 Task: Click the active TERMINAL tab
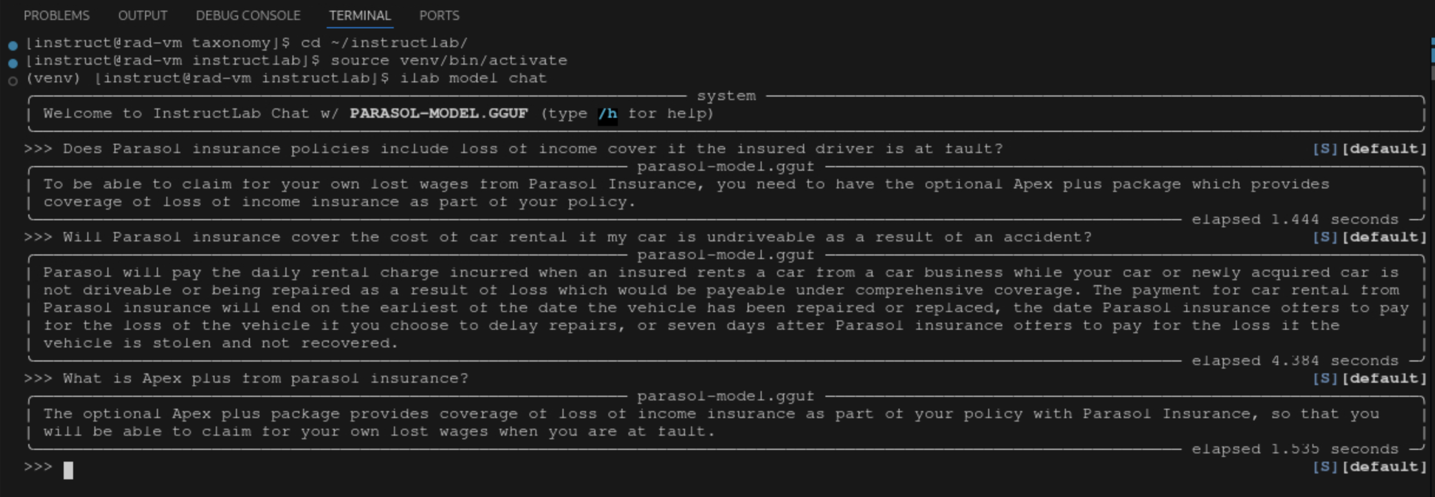(x=360, y=15)
